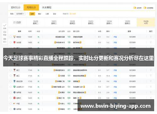The image size is (157, 114).
Task: Click the 北单 filter button
Action: (x=47, y=14)
